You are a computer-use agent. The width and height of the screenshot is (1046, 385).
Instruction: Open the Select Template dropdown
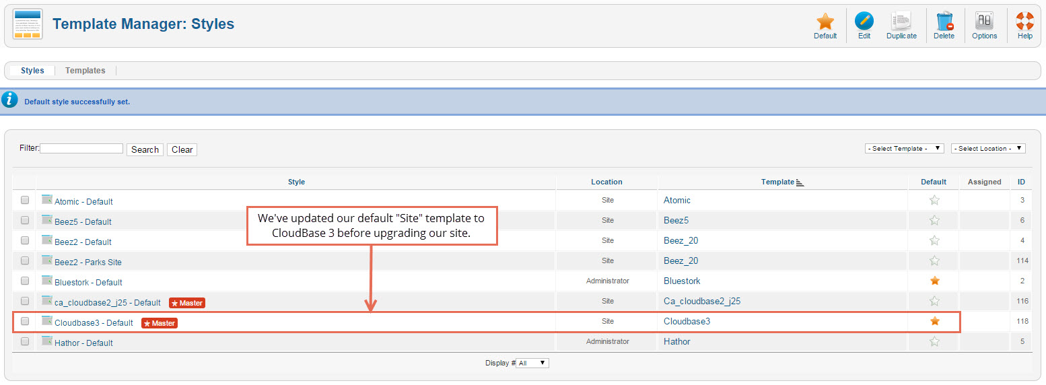(x=905, y=148)
